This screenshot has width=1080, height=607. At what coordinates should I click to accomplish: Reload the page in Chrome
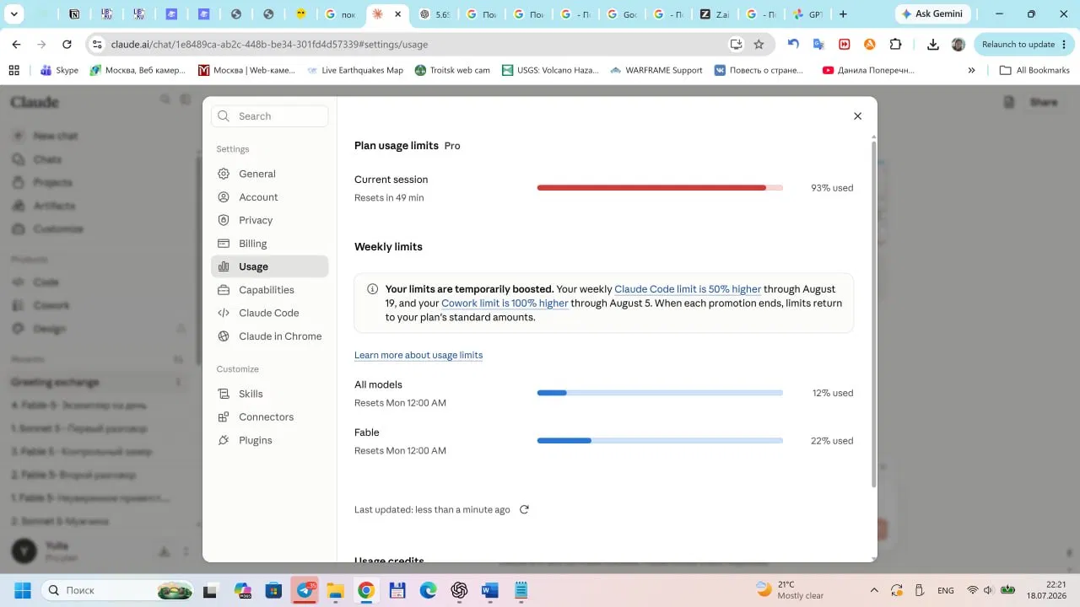[67, 45]
